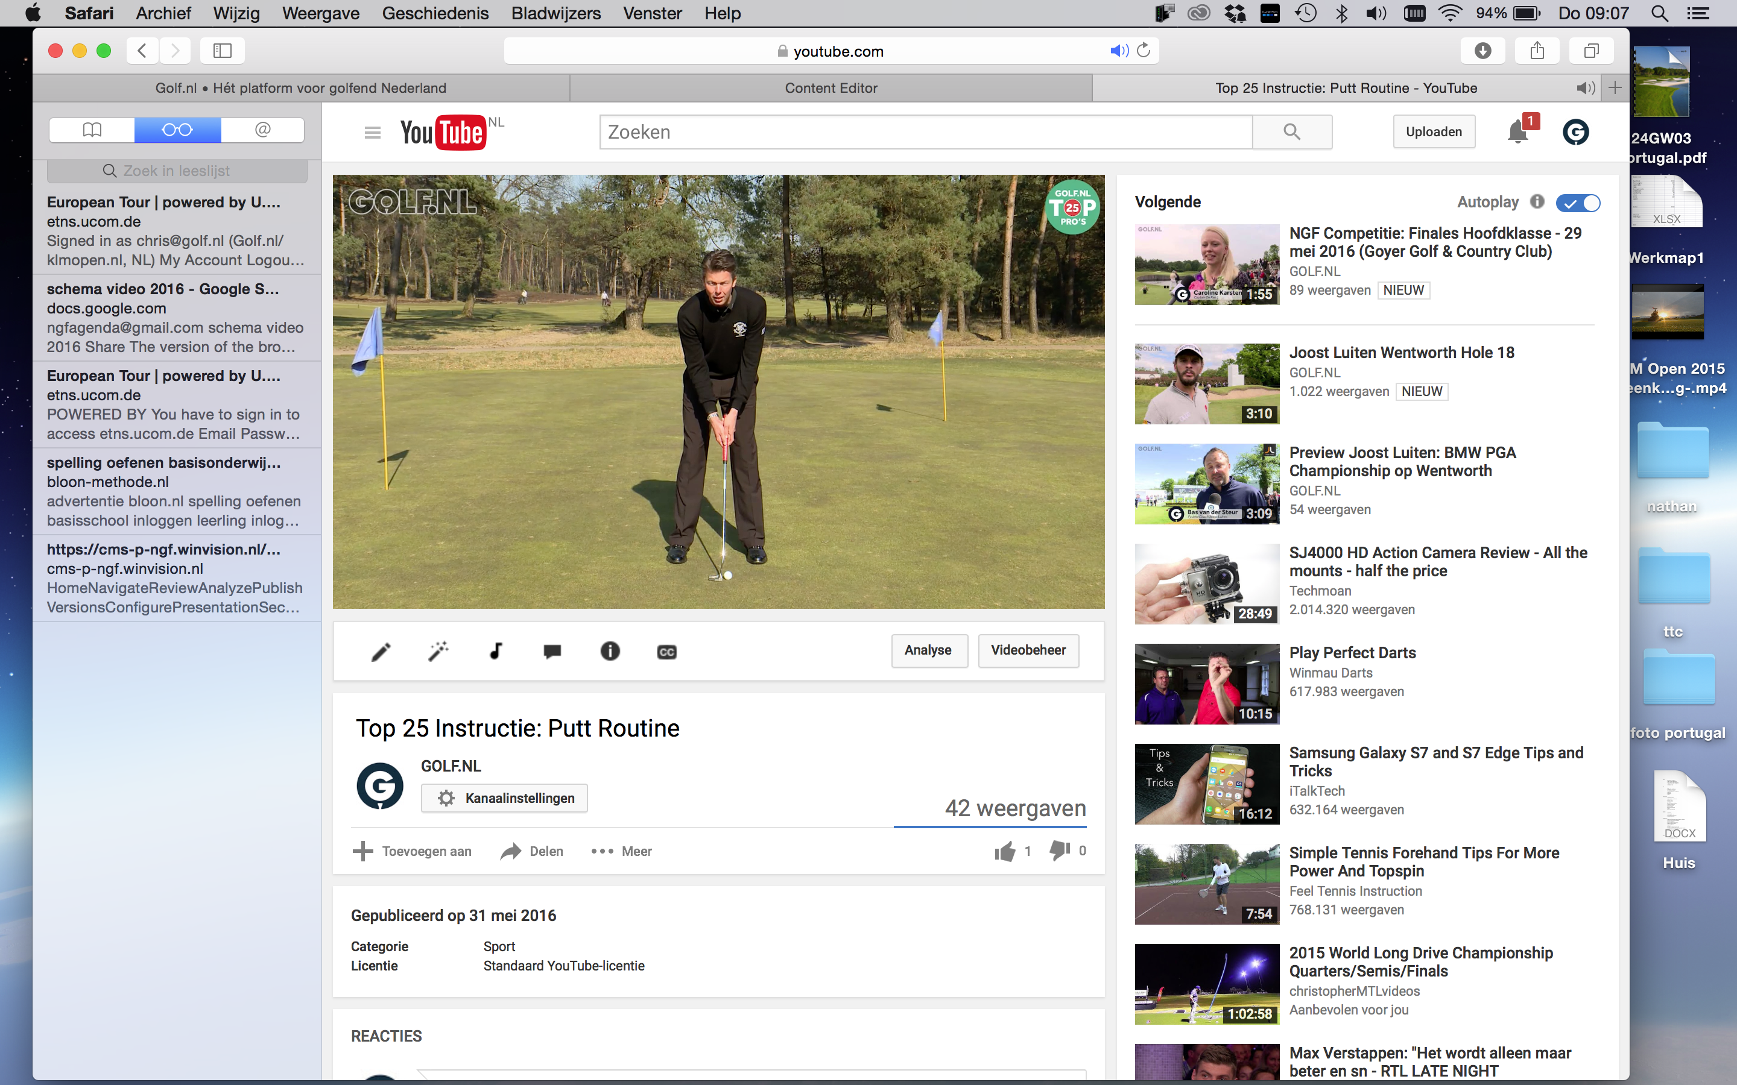Open the Venster menu
The height and width of the screenshot is (1085, 1737).
coord(652,13)
